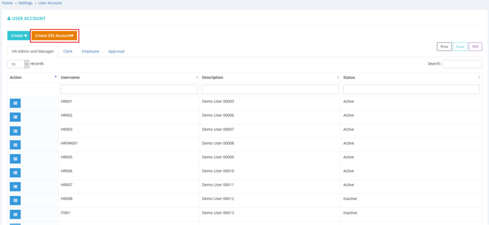Switch to HR Admin and Manager tab
Screen dimensions: 489x225
pos(33,51)
